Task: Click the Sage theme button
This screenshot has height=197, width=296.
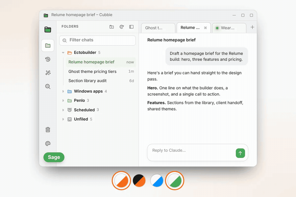Action: tap(54, 157)
